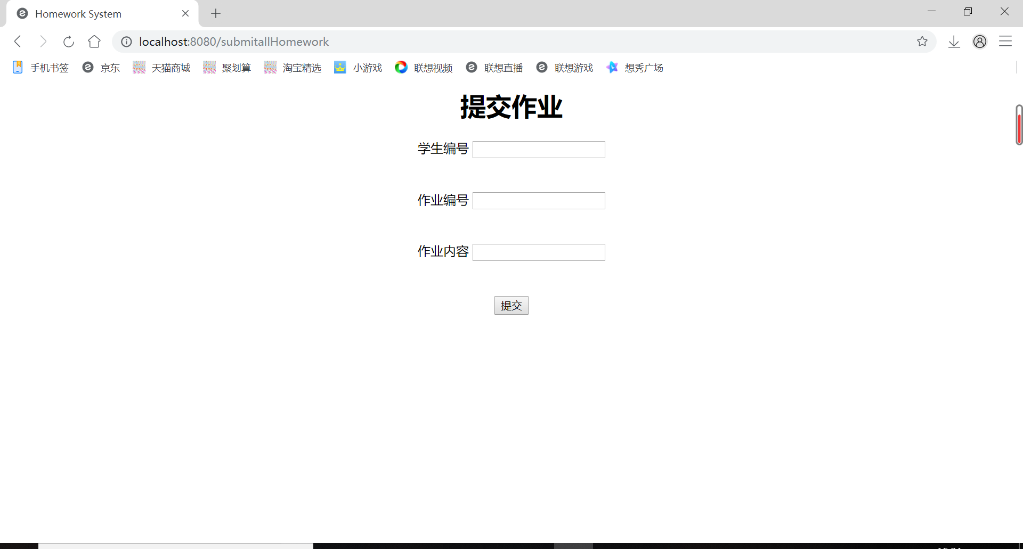Open the 联想视频 bookmark
The image size is (1023, 549).
(x=433, y=68)
